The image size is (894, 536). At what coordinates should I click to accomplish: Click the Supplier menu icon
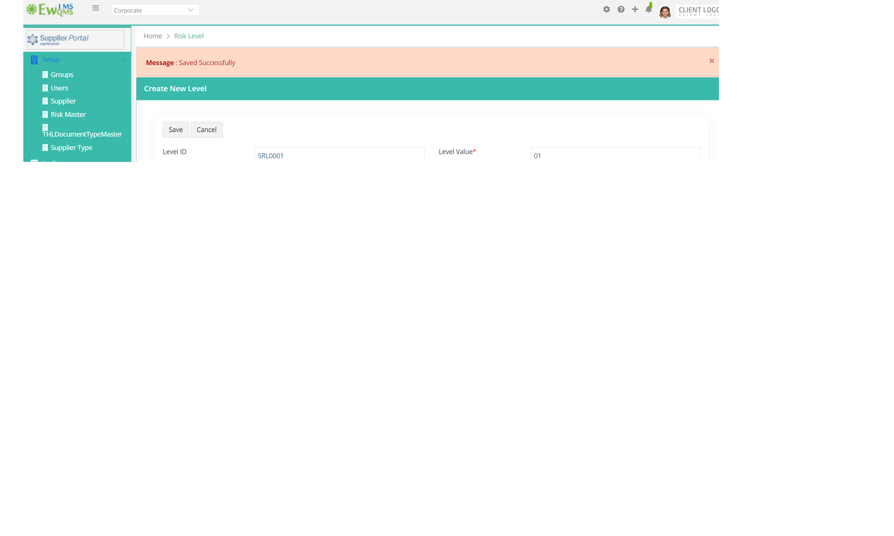[x=45, y=101]
